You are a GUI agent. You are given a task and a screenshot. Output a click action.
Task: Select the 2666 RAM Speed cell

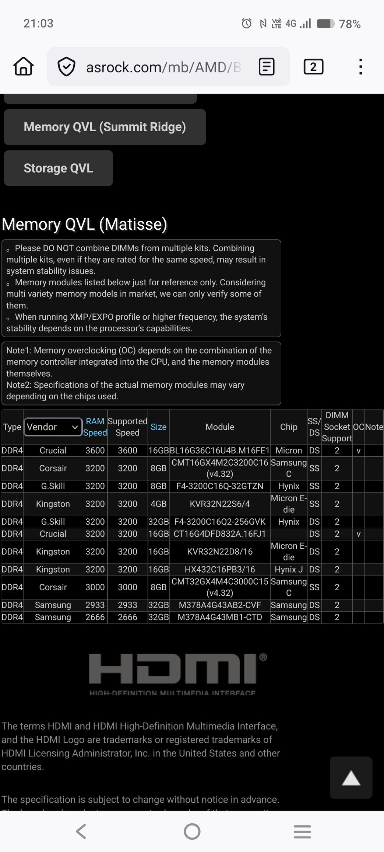click(x=95, y=617)
